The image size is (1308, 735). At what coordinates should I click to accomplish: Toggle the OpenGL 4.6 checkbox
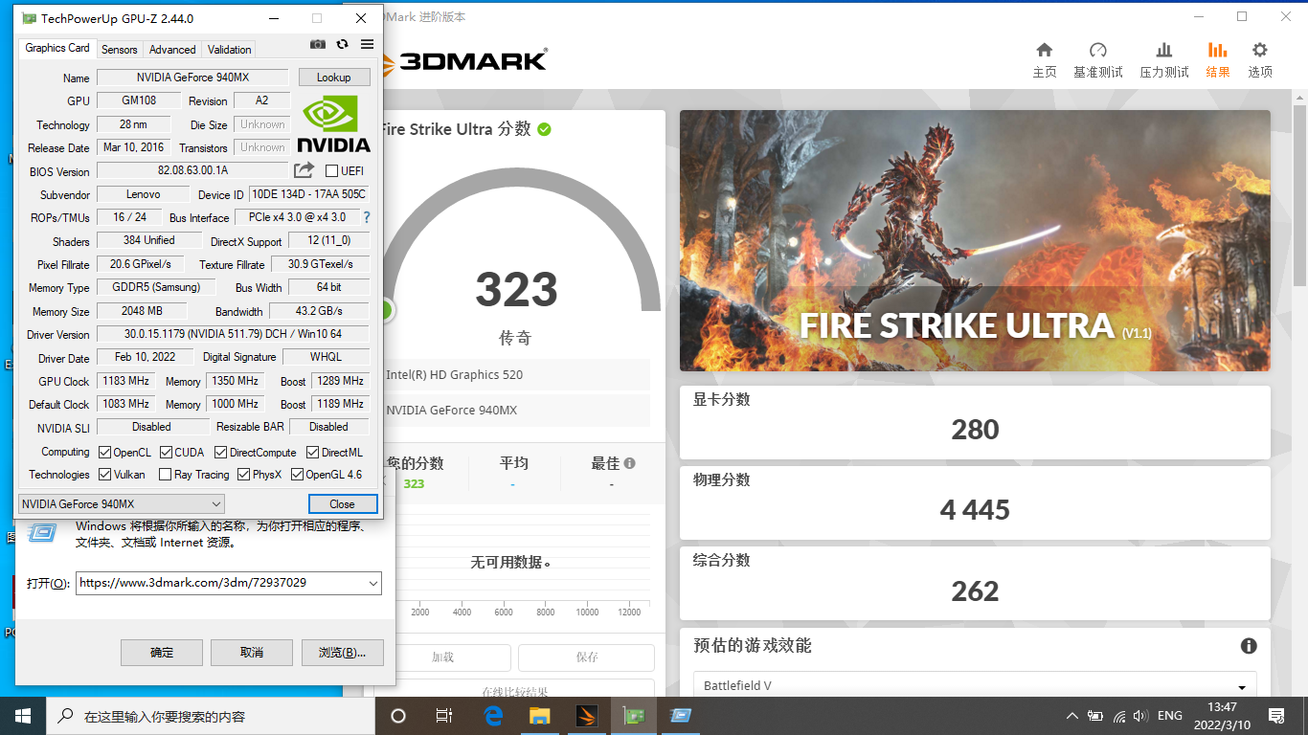(298, 474)
